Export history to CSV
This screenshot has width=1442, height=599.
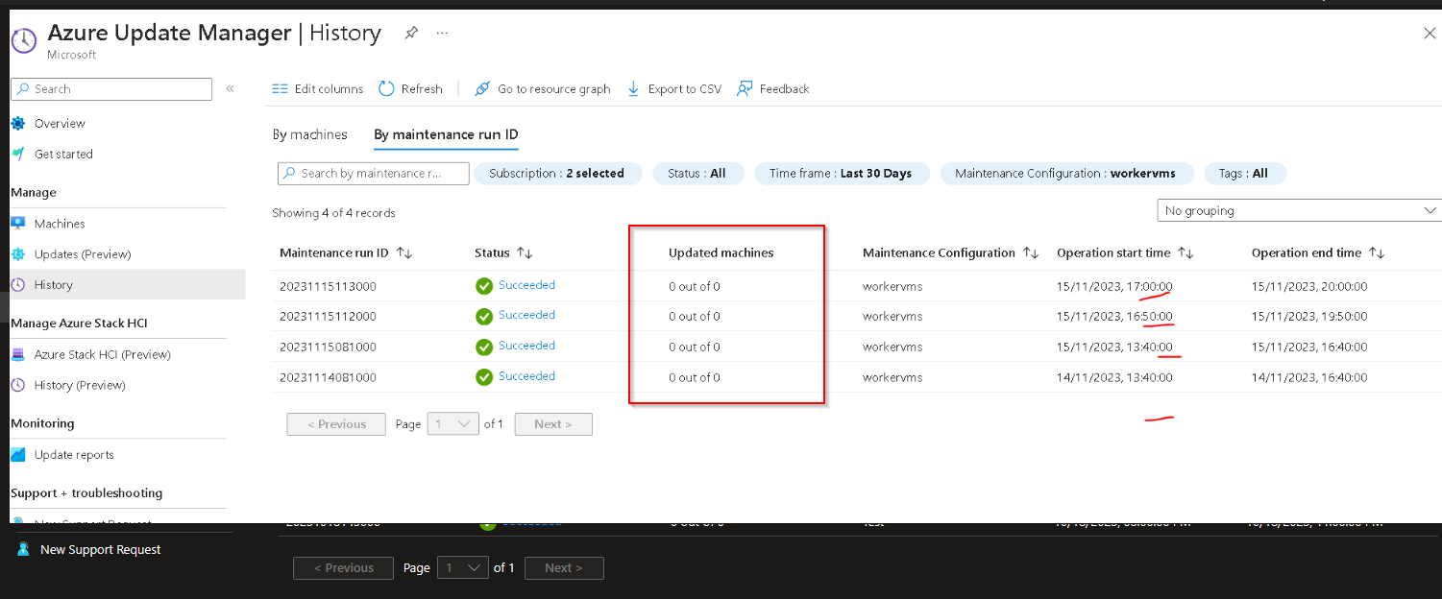click(x=673, y=88)
